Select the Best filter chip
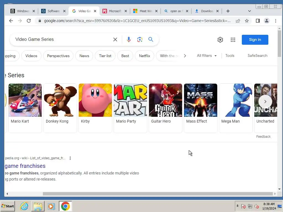 click(125, 56)
